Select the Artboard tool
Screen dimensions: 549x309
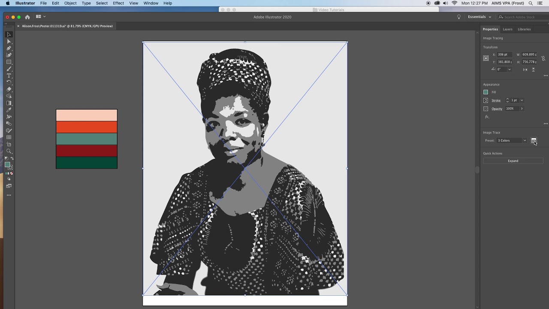(x=9, y=144)
